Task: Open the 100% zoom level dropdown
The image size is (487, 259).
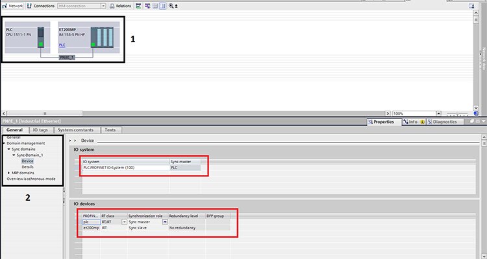Action: pyautogui.click(x=438, y=113)
